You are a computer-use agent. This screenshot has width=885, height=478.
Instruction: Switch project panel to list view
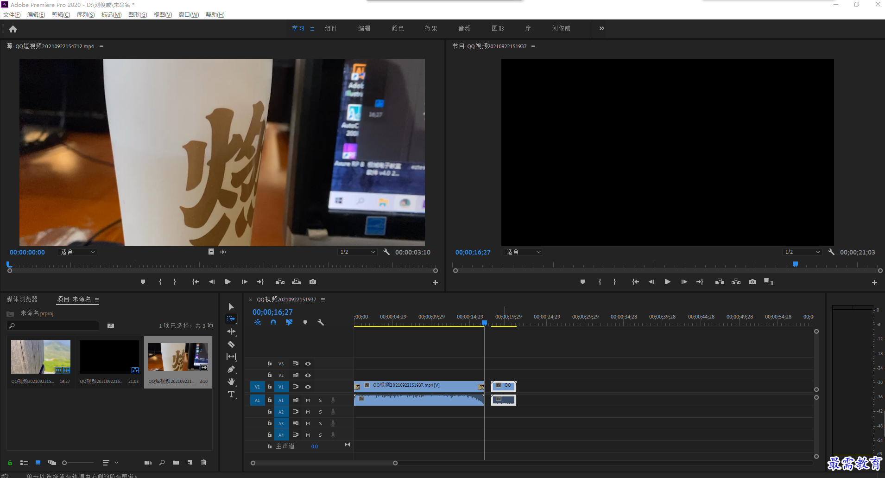pyautogui.click(x=24, y=463)
